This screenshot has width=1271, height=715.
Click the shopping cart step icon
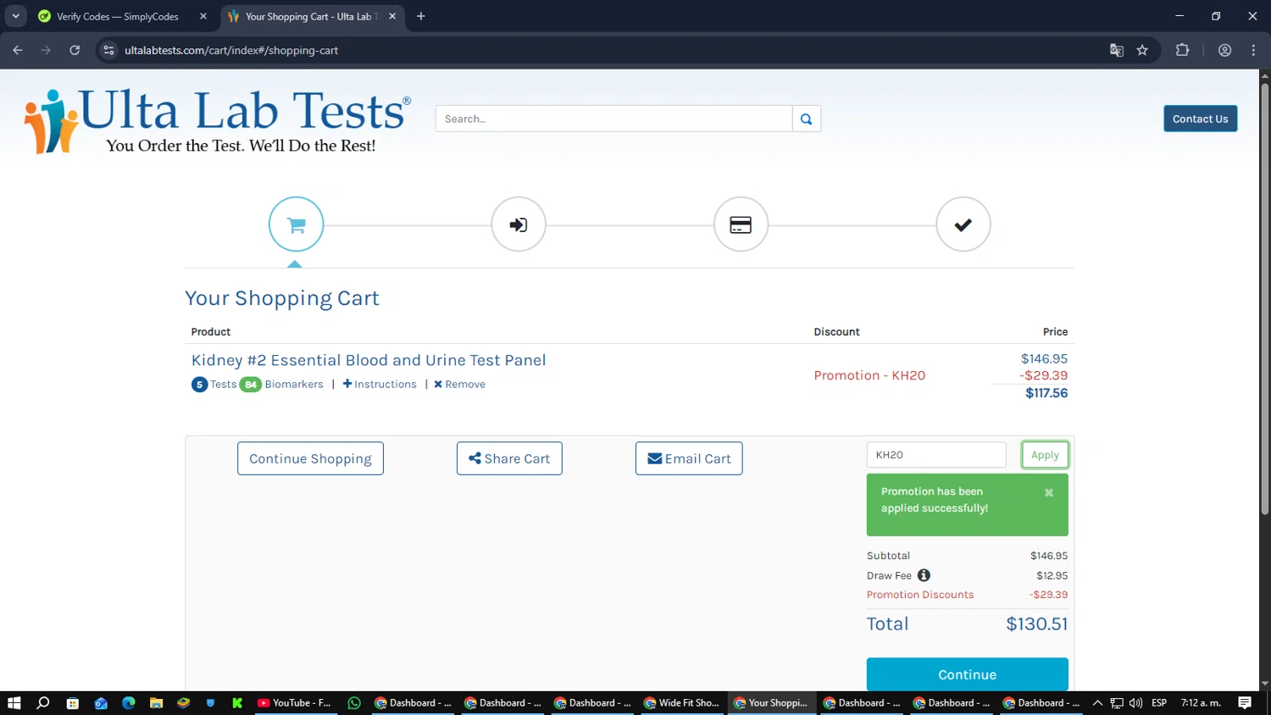296,224
